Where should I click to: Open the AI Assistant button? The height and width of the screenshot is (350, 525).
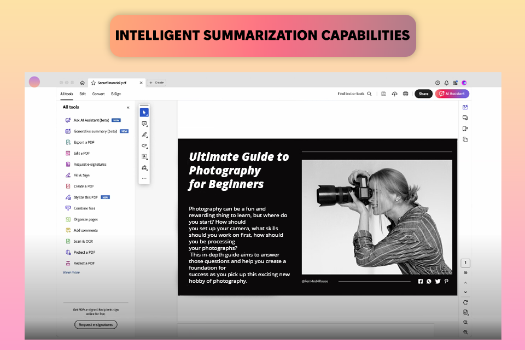coord(452,94)
